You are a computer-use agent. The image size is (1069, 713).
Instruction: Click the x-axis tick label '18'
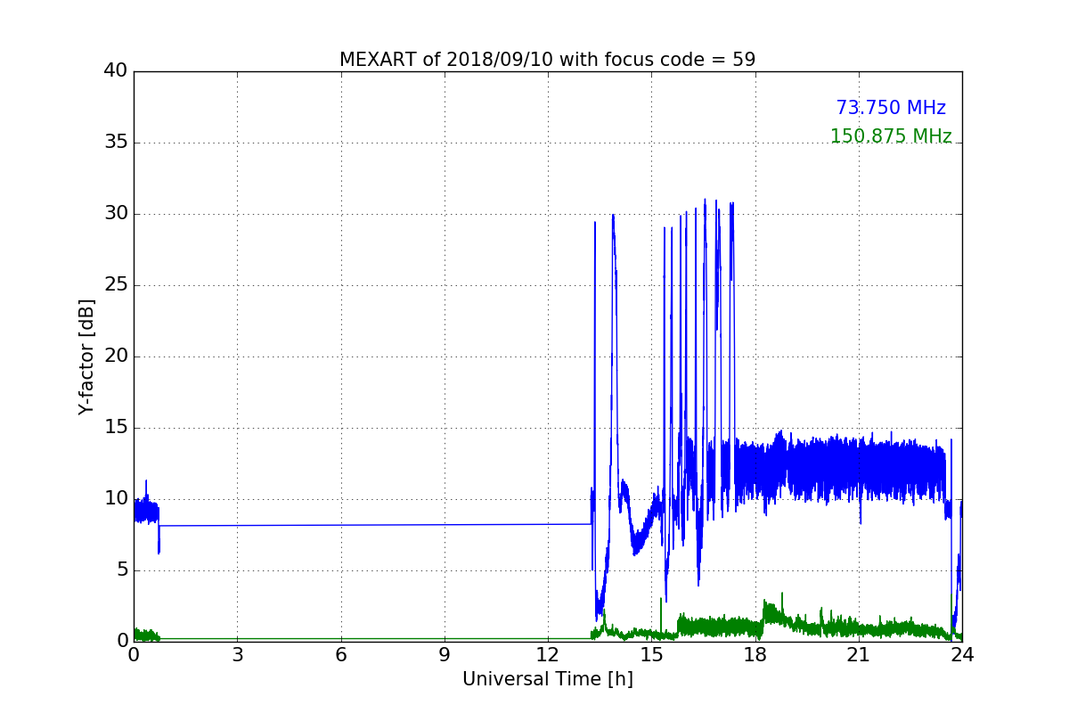coord(755,655)
